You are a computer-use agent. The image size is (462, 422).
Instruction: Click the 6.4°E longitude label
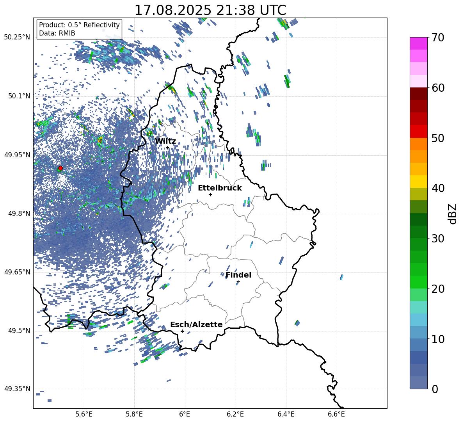click(x=286, y=414)
